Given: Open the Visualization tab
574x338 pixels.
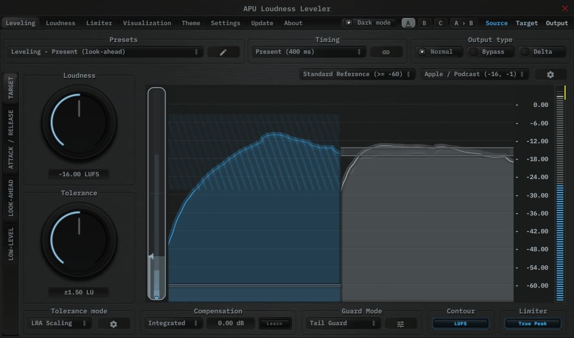Looking at the screenshot, I should (x=147, y=23).
